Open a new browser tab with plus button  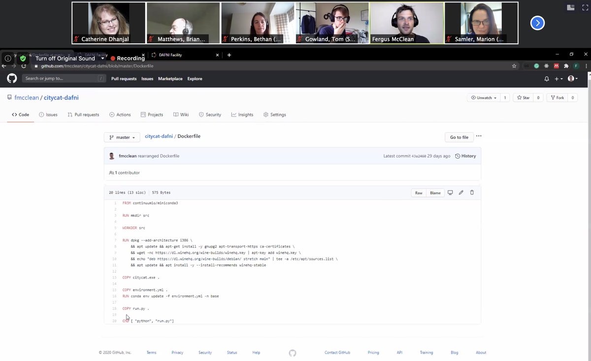[229, 55]
